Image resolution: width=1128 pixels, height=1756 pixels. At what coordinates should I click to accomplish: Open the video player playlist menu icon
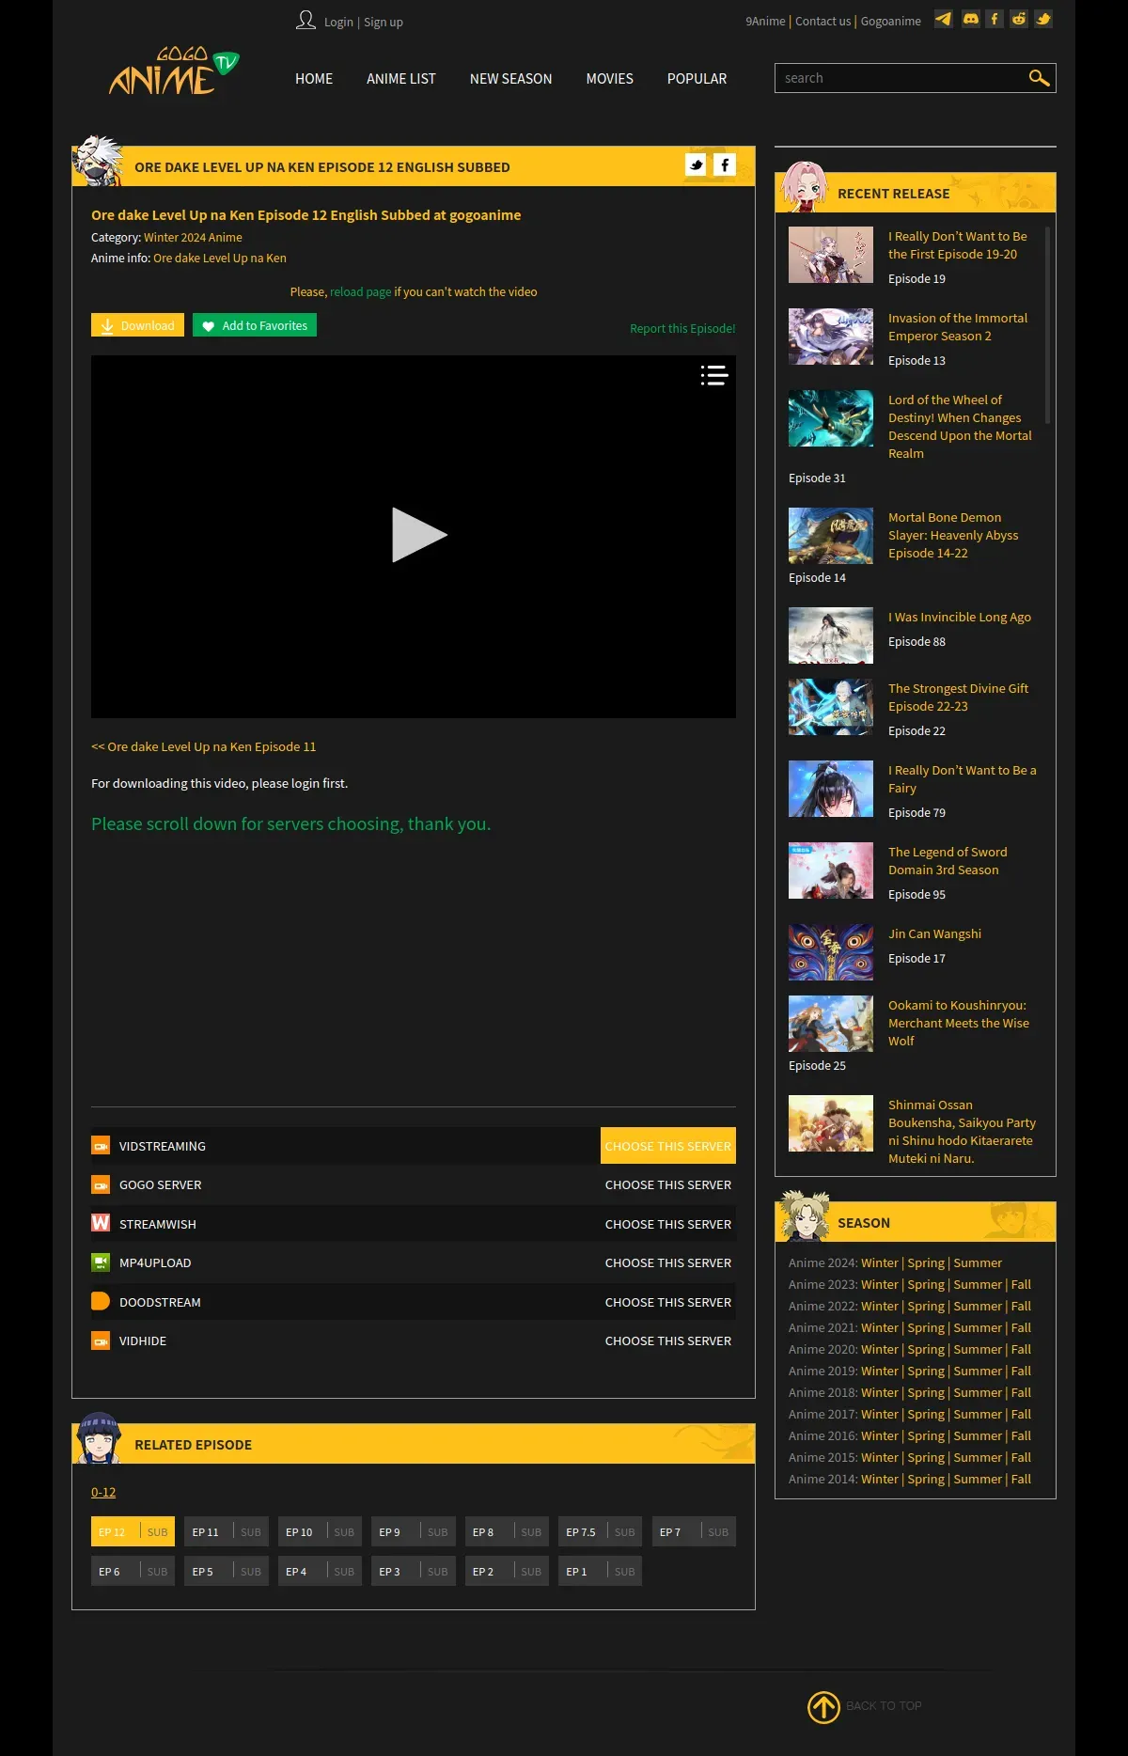tap(714, 375)
